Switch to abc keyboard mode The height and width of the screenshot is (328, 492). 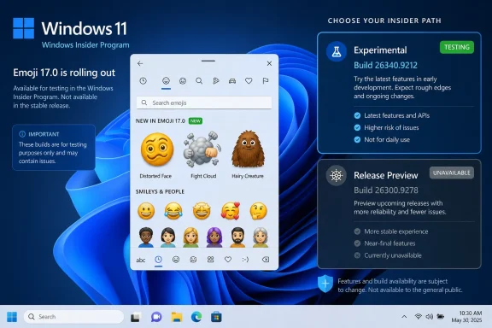coord(141,260)
